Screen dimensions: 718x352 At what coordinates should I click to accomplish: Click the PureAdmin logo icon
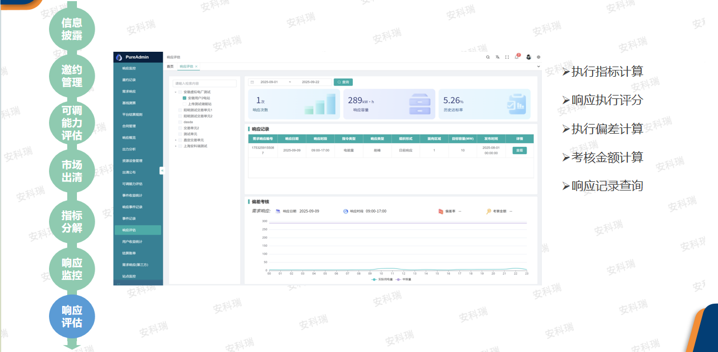119,57
